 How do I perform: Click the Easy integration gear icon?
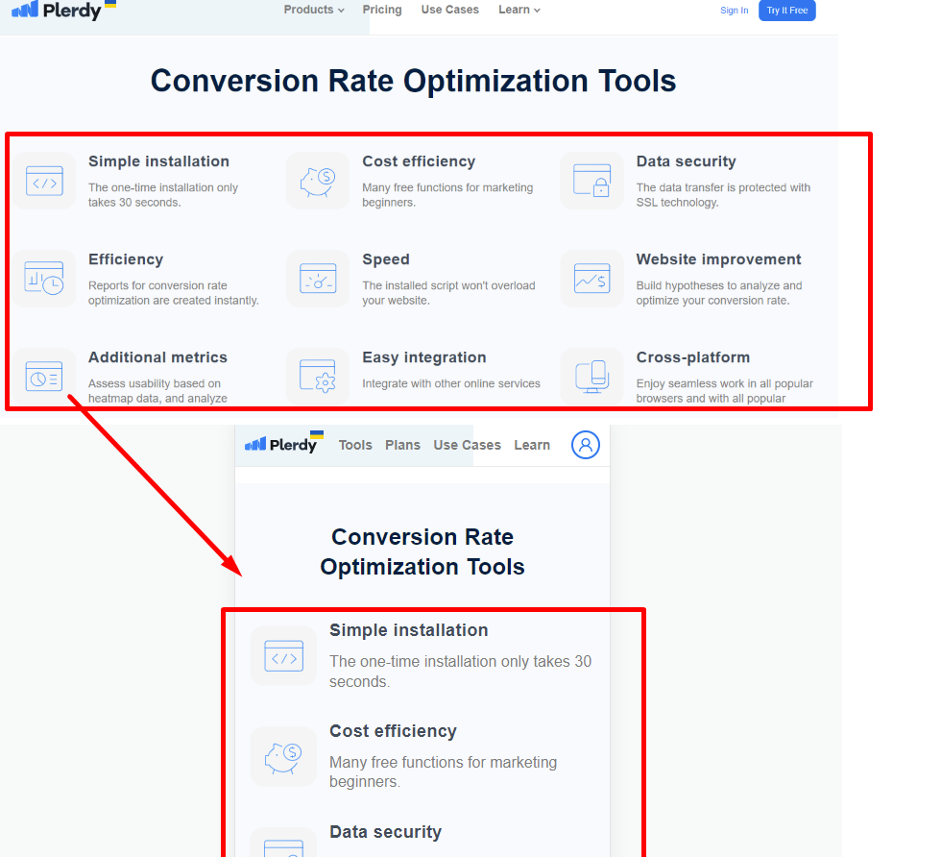click(x=318, y=377)
